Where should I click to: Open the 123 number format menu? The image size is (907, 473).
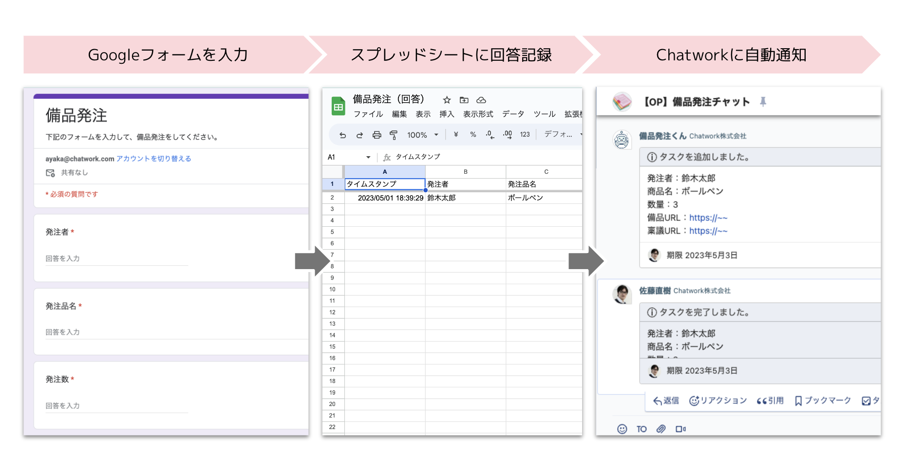(525, 135)
